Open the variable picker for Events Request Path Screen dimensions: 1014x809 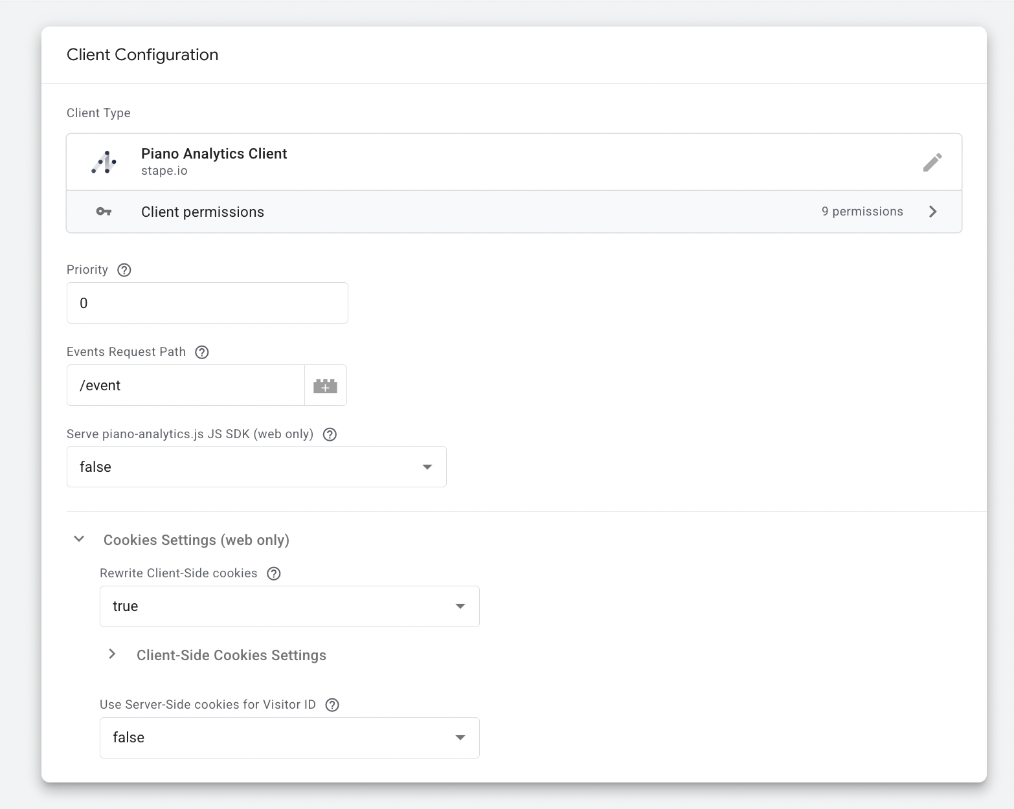[325, 386]
